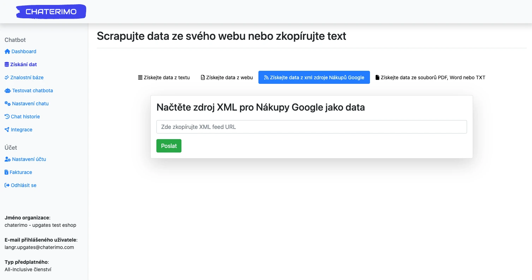Click the Chat historie clock icon
Viewport: 532px width, 280px height.
point(7,117)
